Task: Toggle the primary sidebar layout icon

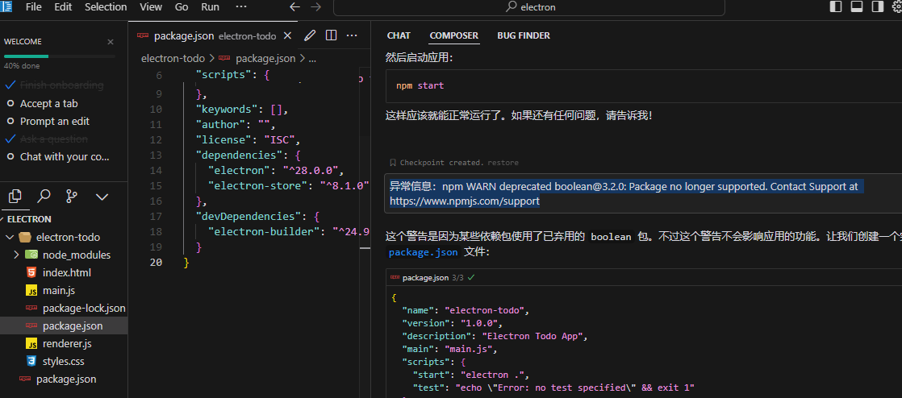Action: (x=836, y=6)
